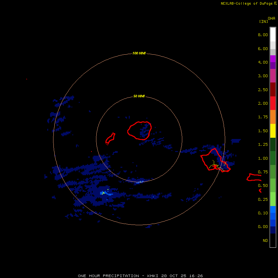
Task: Select the light green 0.25 legend color
Action: coord(273,199)
